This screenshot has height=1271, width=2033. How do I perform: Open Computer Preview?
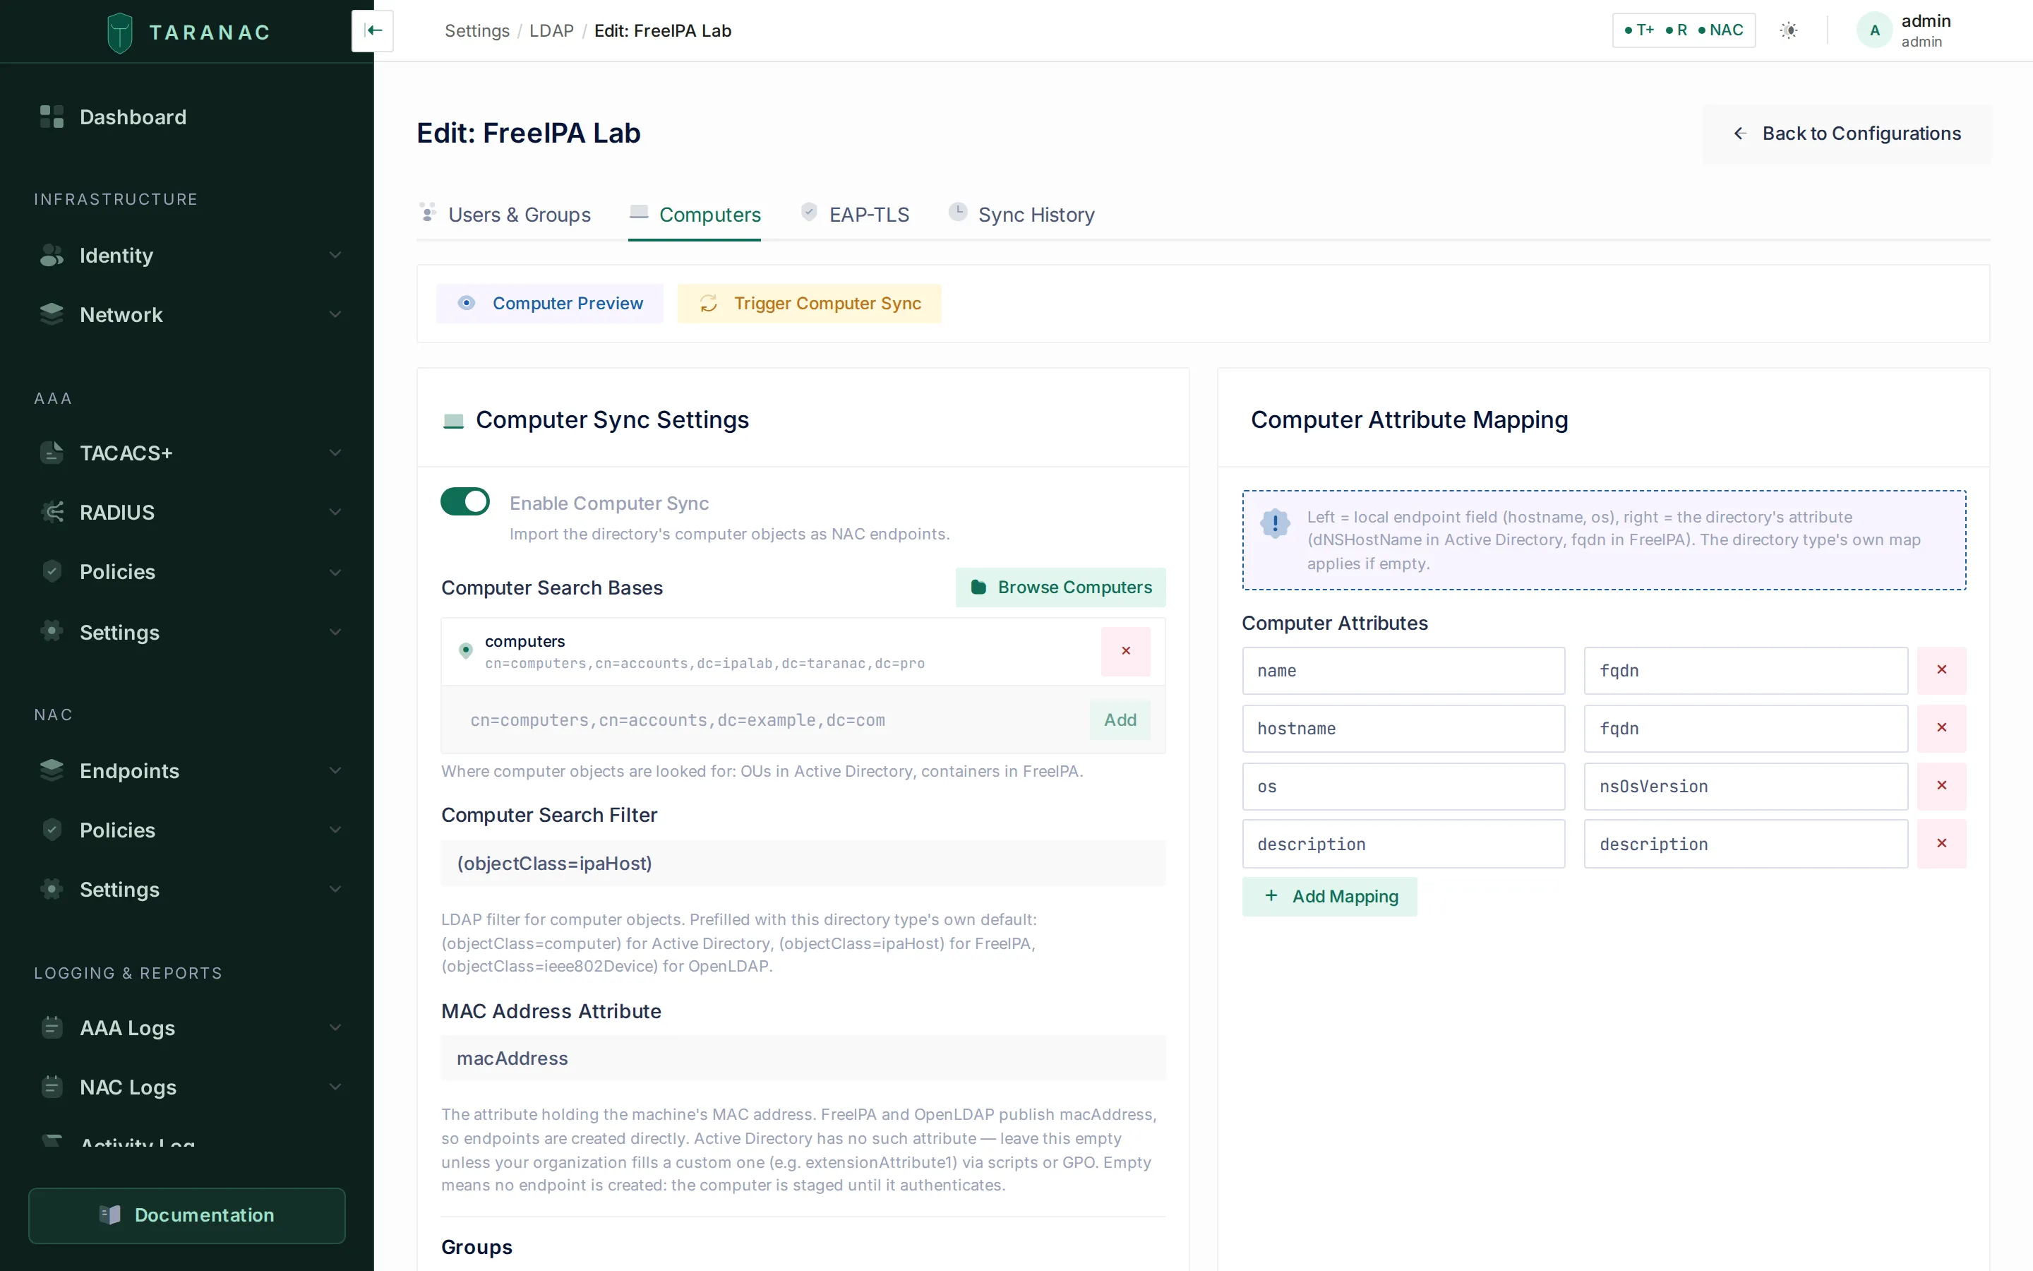click(549, 304)
